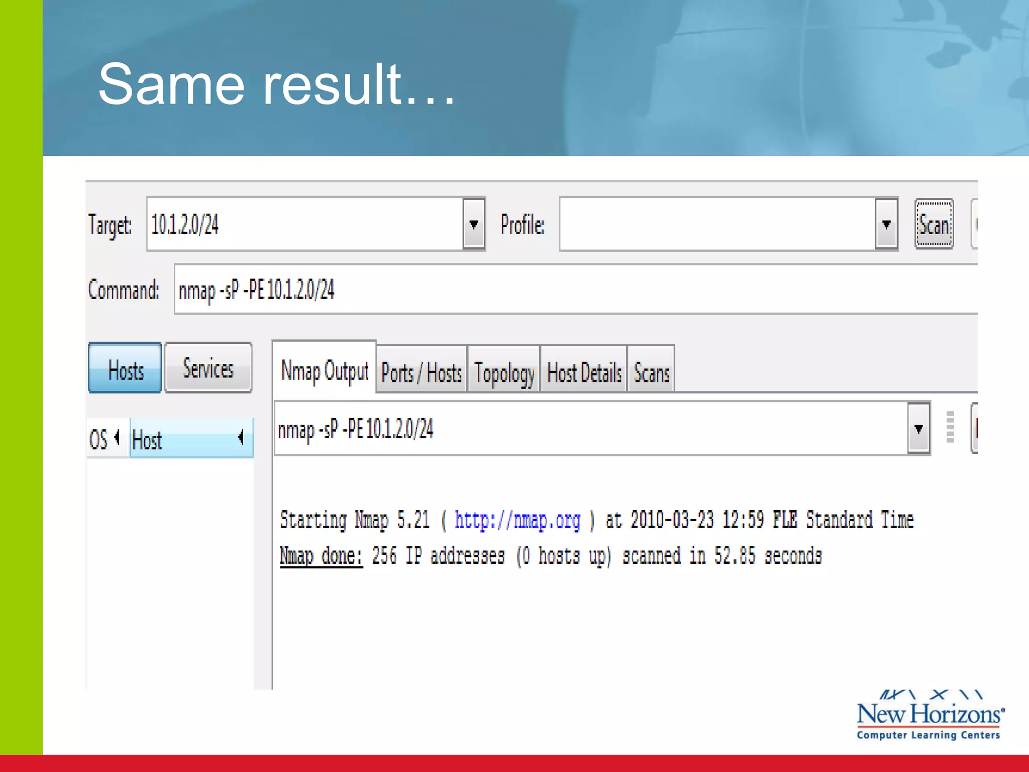The width and height of the screenshot is (1029, 772).
Task: Open the Target dropdown arrow
Action: click(473, 224)
